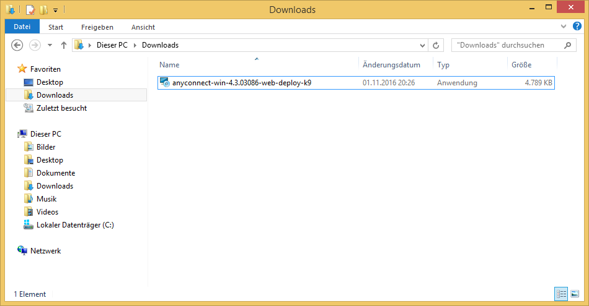Expand the address bar history dropdown
The height and width of the screenshot is (306, 589).
tap(422, 45)
